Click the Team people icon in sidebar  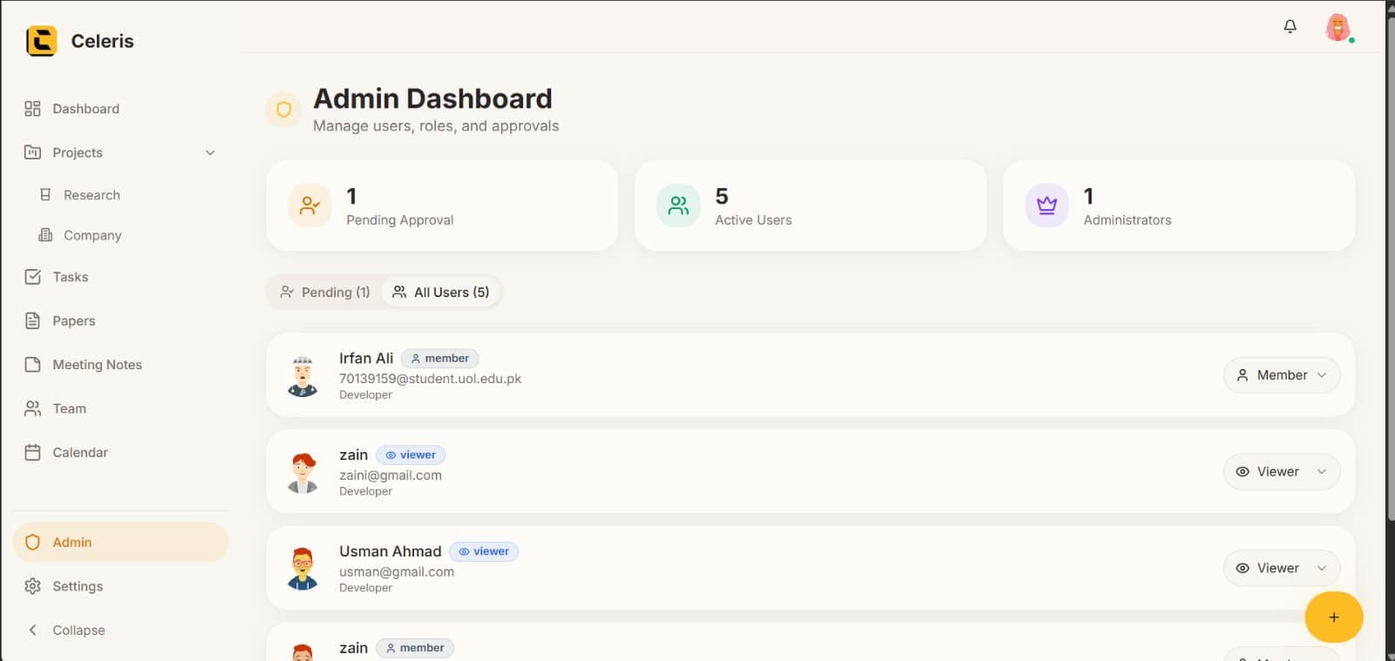33,408
